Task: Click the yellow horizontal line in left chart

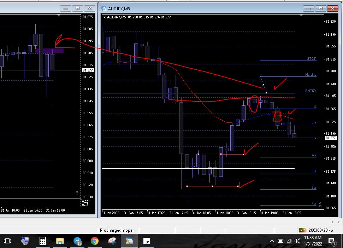Action: tap(26, 107)
